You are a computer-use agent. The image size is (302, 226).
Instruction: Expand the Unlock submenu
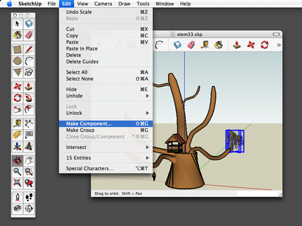coord(106,113)
